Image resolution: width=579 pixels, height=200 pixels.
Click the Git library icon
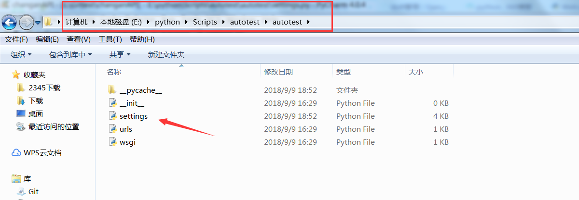point(21,191)
